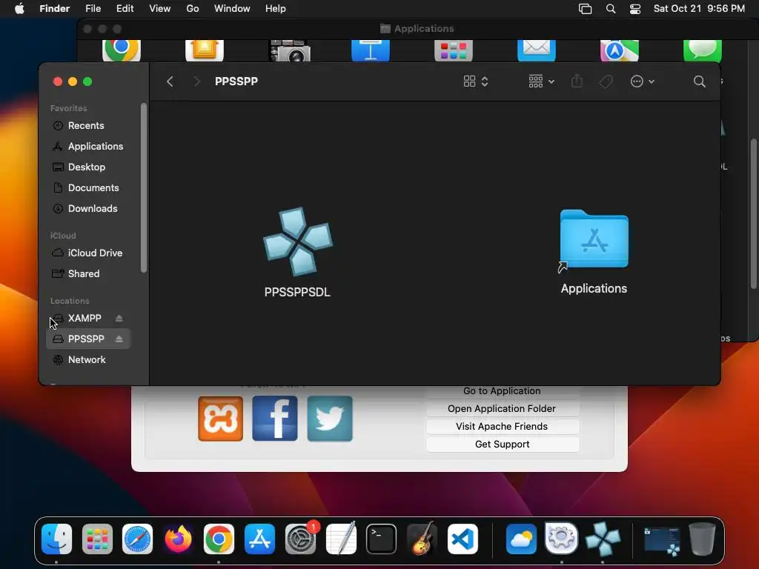Open Downloads in the Finder sidebar
Viewport: 759px width, 569px height.
click(x=87, y=208)
